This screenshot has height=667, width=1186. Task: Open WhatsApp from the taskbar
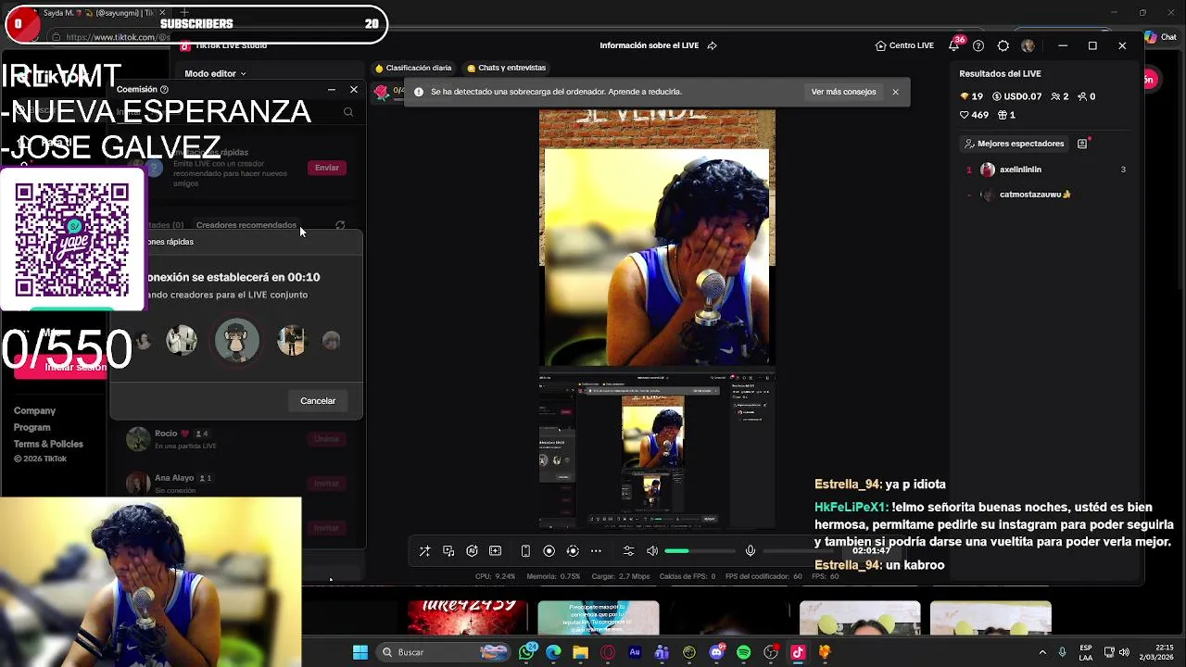tap(527, 652)
